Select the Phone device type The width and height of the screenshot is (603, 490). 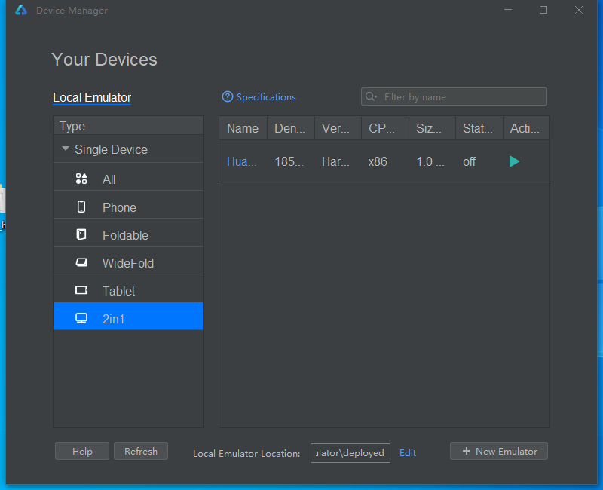[119, 207]
